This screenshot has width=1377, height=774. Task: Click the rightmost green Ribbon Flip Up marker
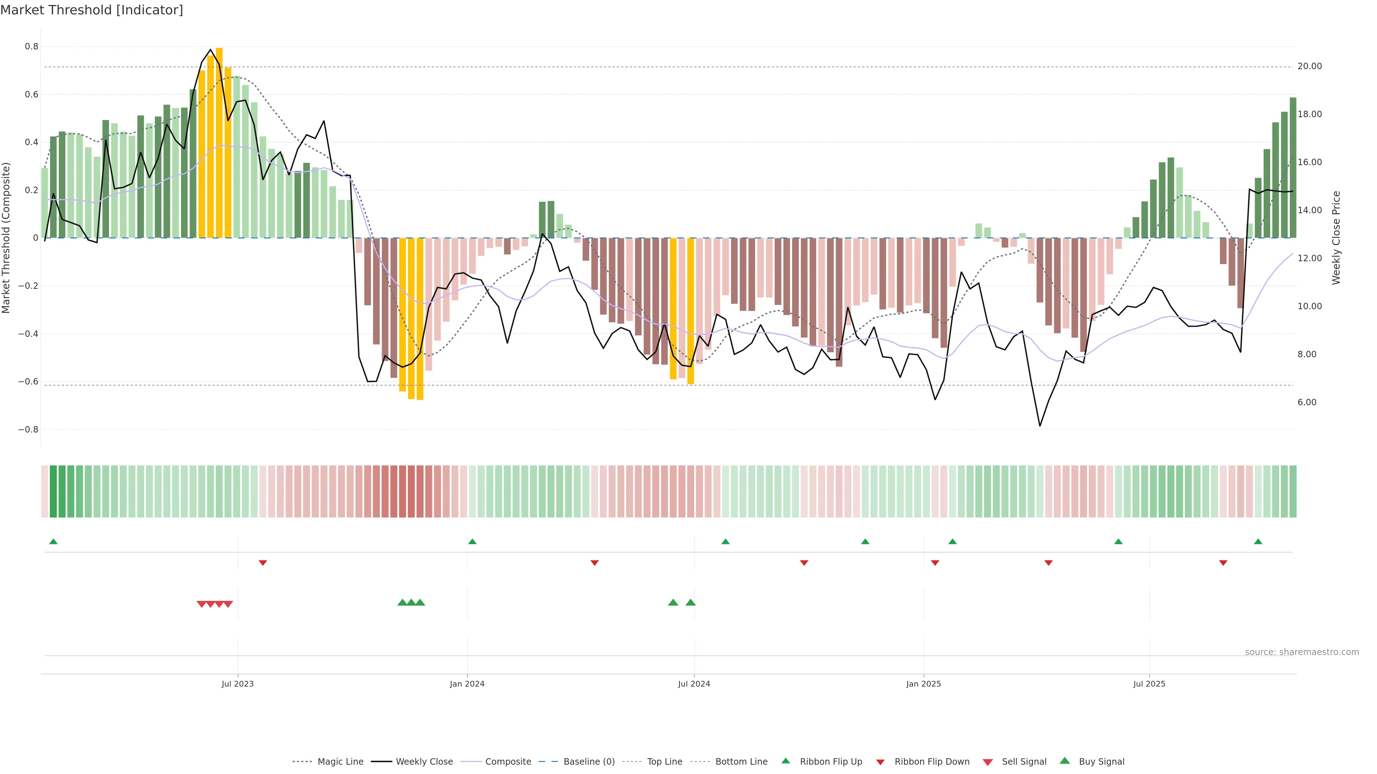1258,542
